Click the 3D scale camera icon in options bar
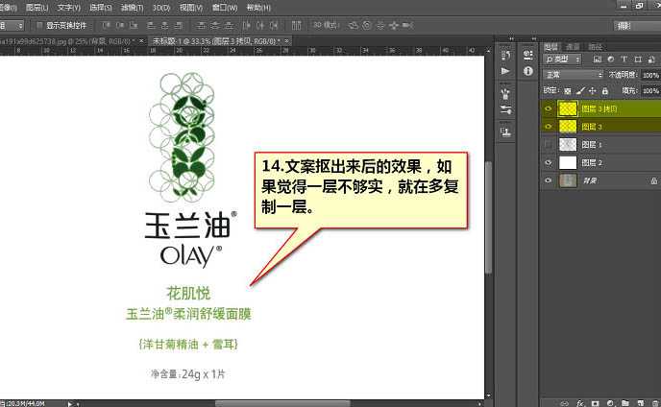The height and width of the screenshot is (407, 661). tap(407, 26)
